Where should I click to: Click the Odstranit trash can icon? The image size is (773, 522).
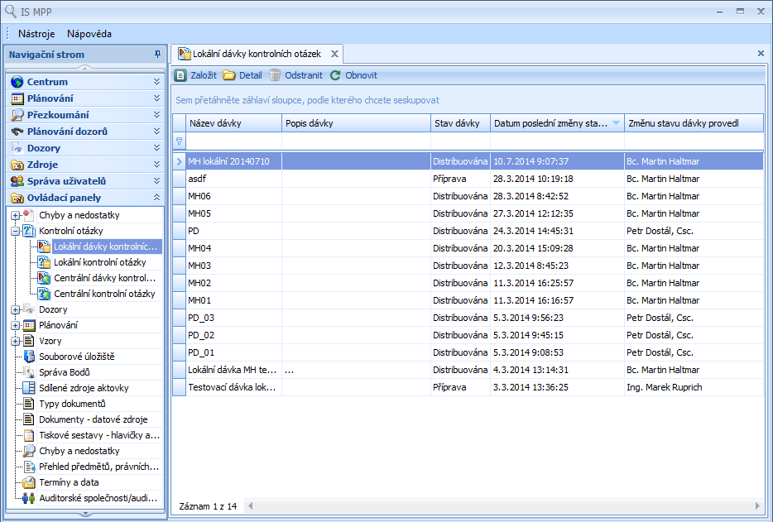[275, 75]
